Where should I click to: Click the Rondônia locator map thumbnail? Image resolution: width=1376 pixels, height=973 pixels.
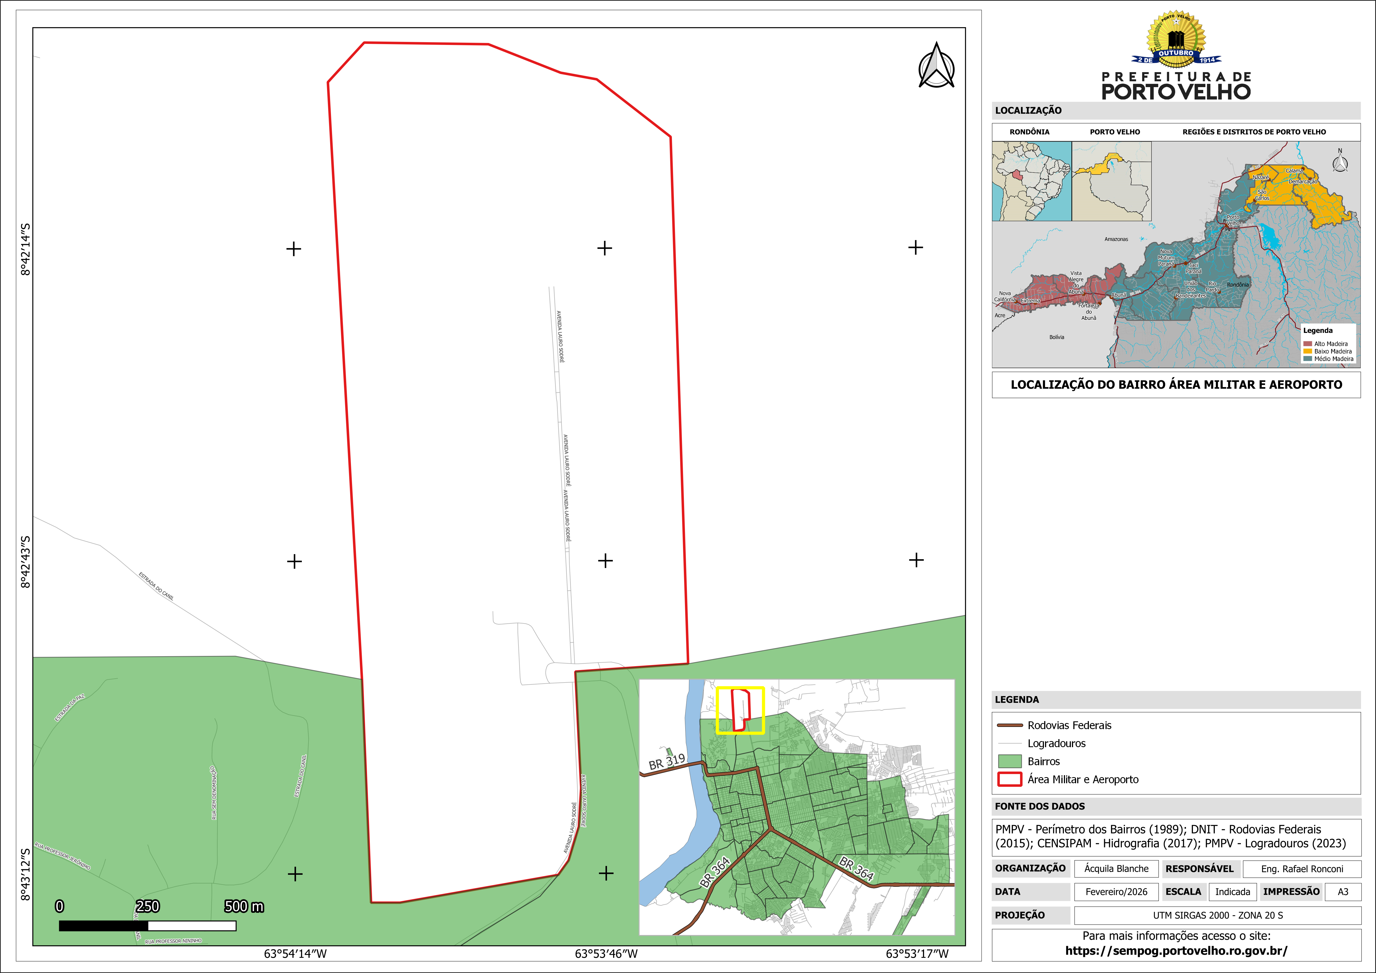(1031, 181)
